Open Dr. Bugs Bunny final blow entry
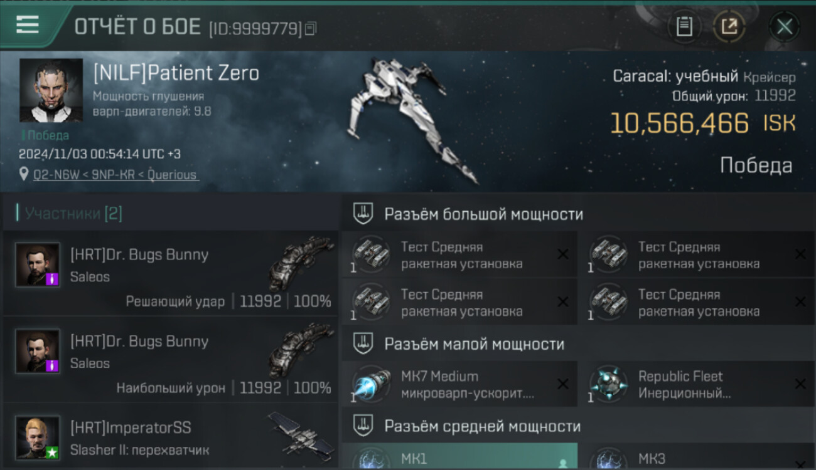The width and height of the screenshot is (816, 470). tap(169, 273)
